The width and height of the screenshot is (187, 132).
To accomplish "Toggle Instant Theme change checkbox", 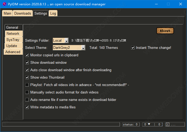I will tap(133, 48).
